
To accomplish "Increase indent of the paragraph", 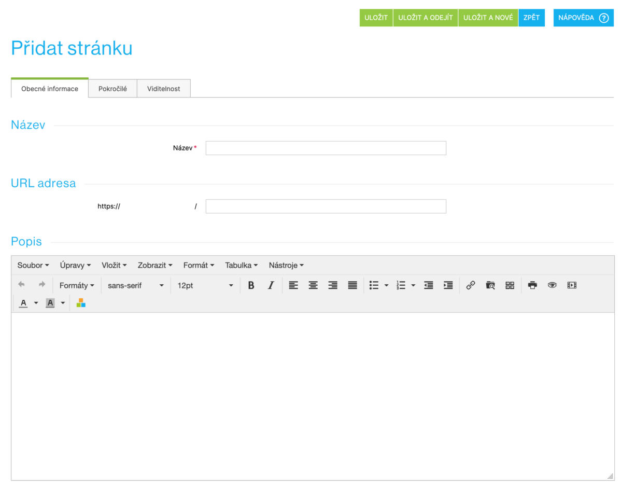I will (448, 285).
